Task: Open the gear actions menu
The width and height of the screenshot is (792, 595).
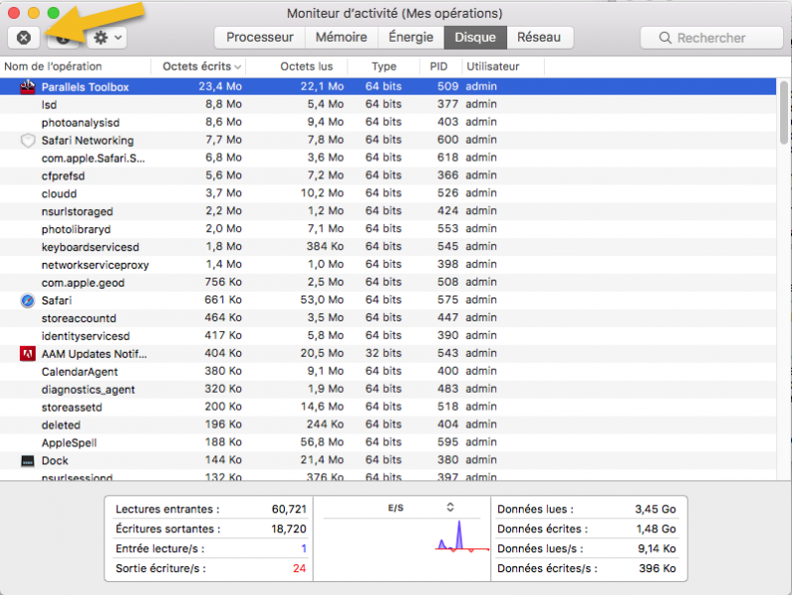Action: [106, 38]
